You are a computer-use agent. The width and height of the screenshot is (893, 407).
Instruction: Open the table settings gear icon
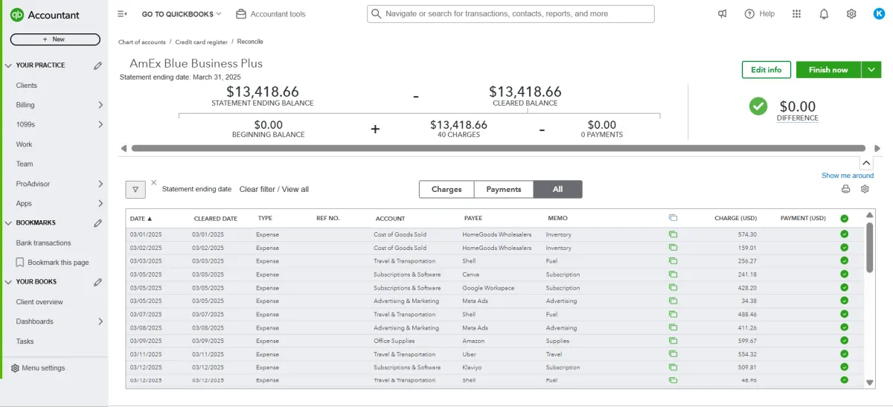click(x=865, y=189)
